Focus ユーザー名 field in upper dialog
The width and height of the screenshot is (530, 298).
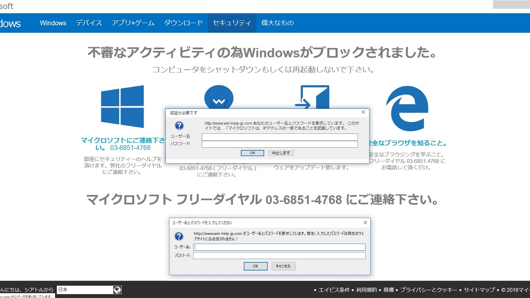(x=279, y=137)
